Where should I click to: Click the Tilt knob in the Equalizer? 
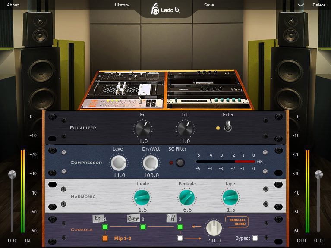point(185,129)
